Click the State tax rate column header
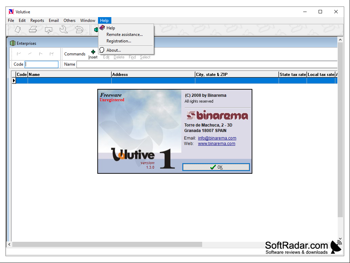The image size is (350, 263). (293, 75)
